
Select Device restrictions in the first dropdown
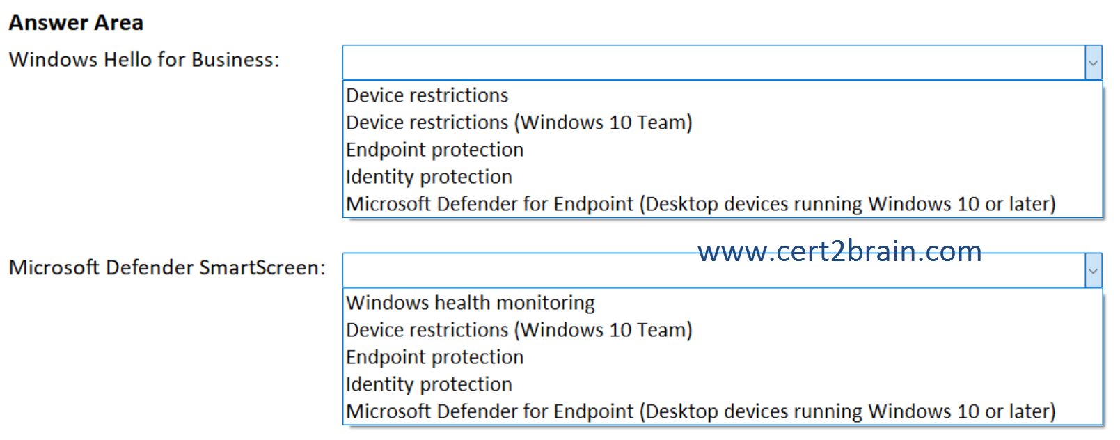click(427, 95)
